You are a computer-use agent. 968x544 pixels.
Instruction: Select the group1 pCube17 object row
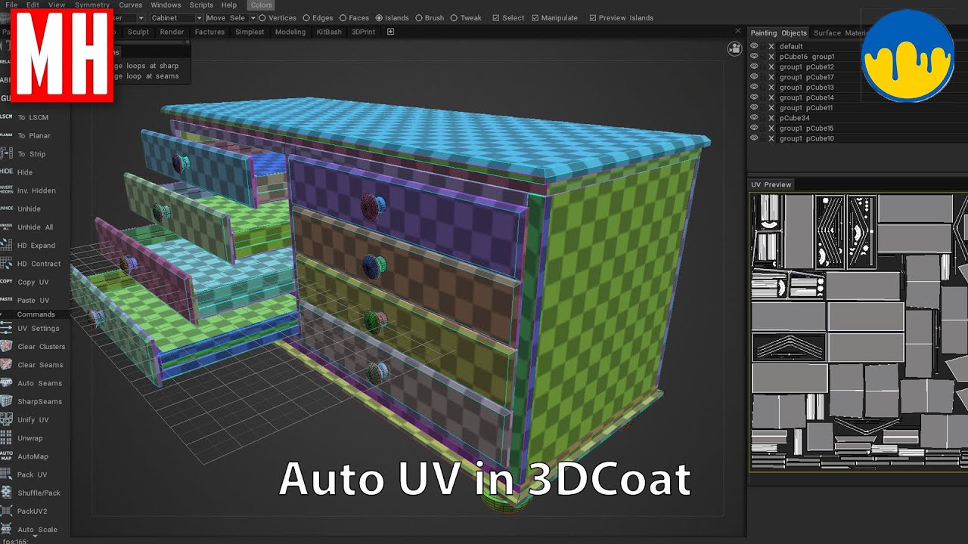tap(807, 77)
